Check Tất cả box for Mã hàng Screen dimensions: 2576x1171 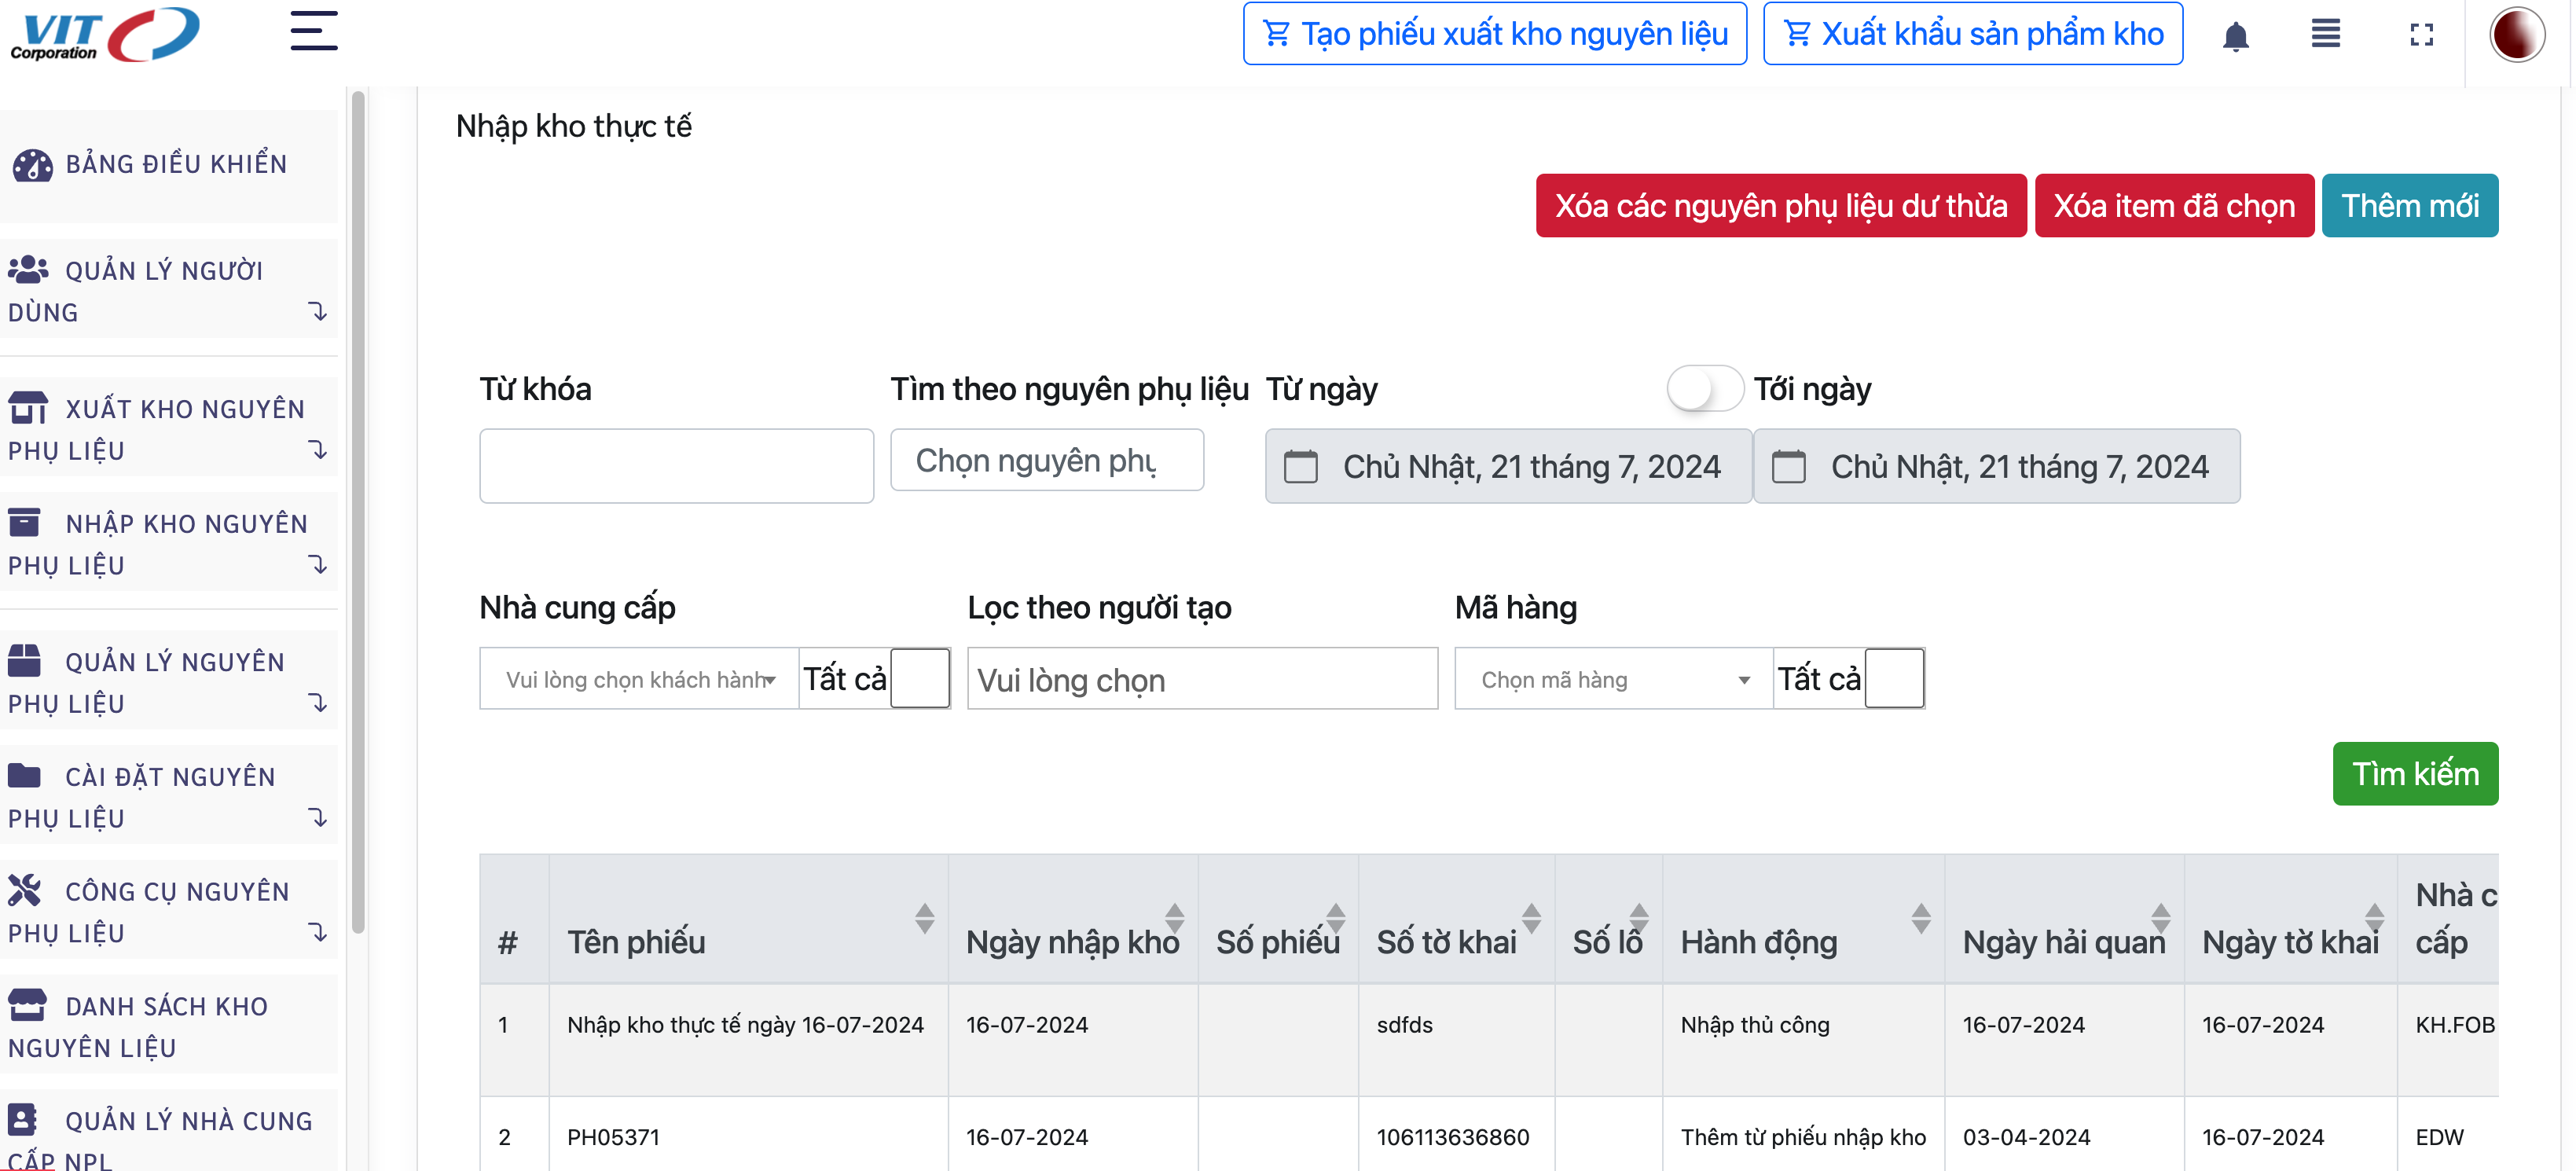(1894, 679)
